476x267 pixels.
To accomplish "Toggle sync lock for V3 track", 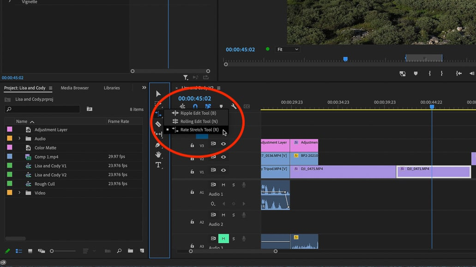I will [213, 144].
